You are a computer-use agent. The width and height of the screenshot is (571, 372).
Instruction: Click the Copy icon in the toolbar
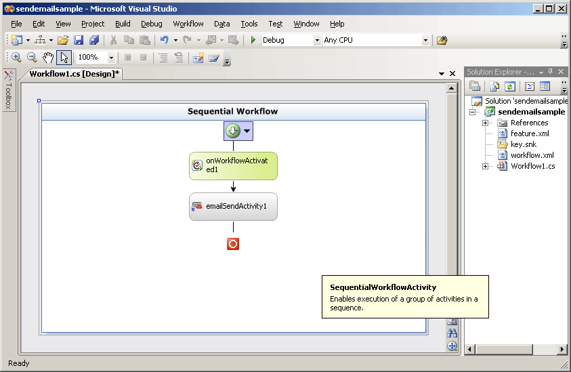click(129, 40)
